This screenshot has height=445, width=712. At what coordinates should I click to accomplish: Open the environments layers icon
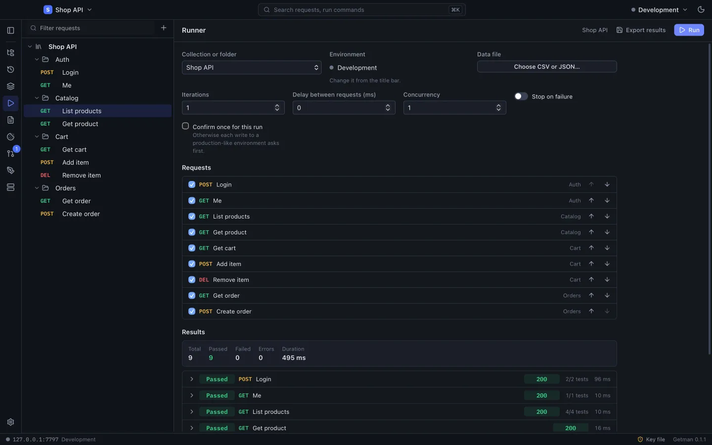(x=10, y=86)
